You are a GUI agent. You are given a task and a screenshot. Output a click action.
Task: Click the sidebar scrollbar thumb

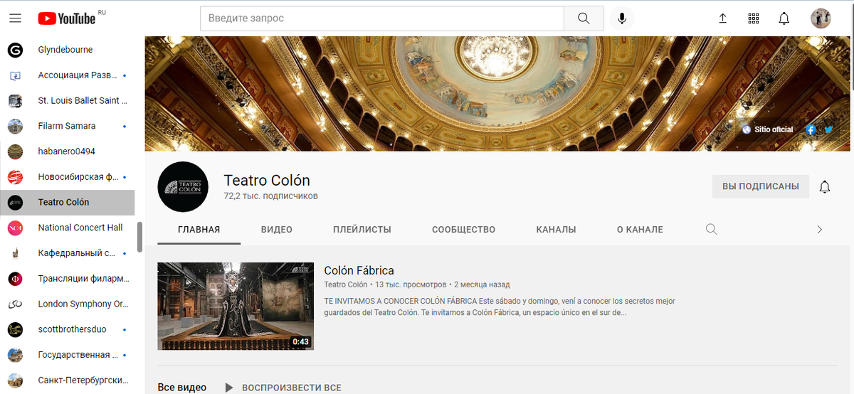pyautogui.click(x=140, y=237)
